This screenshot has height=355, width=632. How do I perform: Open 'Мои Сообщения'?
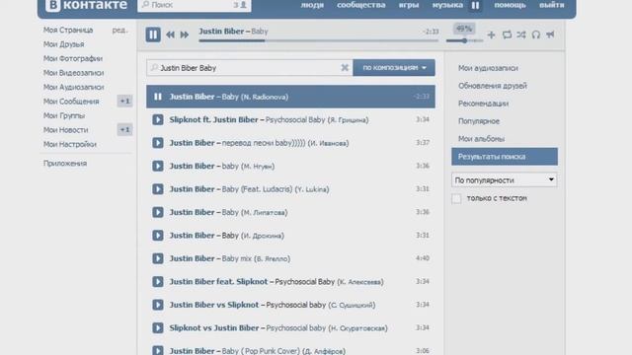(71, 102)
